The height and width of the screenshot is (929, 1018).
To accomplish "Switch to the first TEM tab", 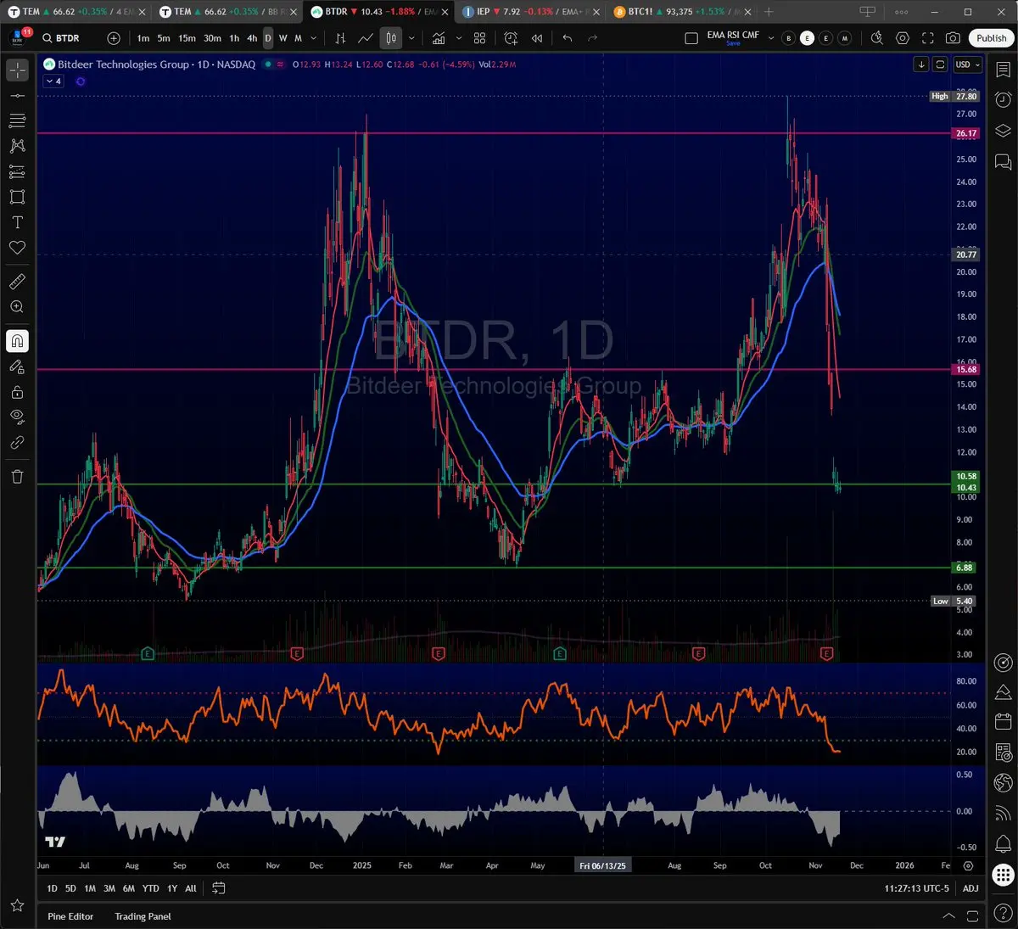I will click(x=77, y=12).
